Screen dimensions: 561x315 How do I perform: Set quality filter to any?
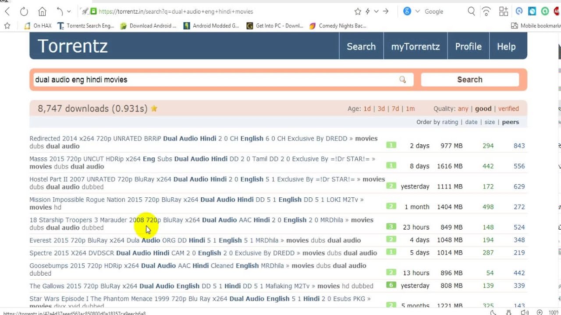[x=463, y=108]
